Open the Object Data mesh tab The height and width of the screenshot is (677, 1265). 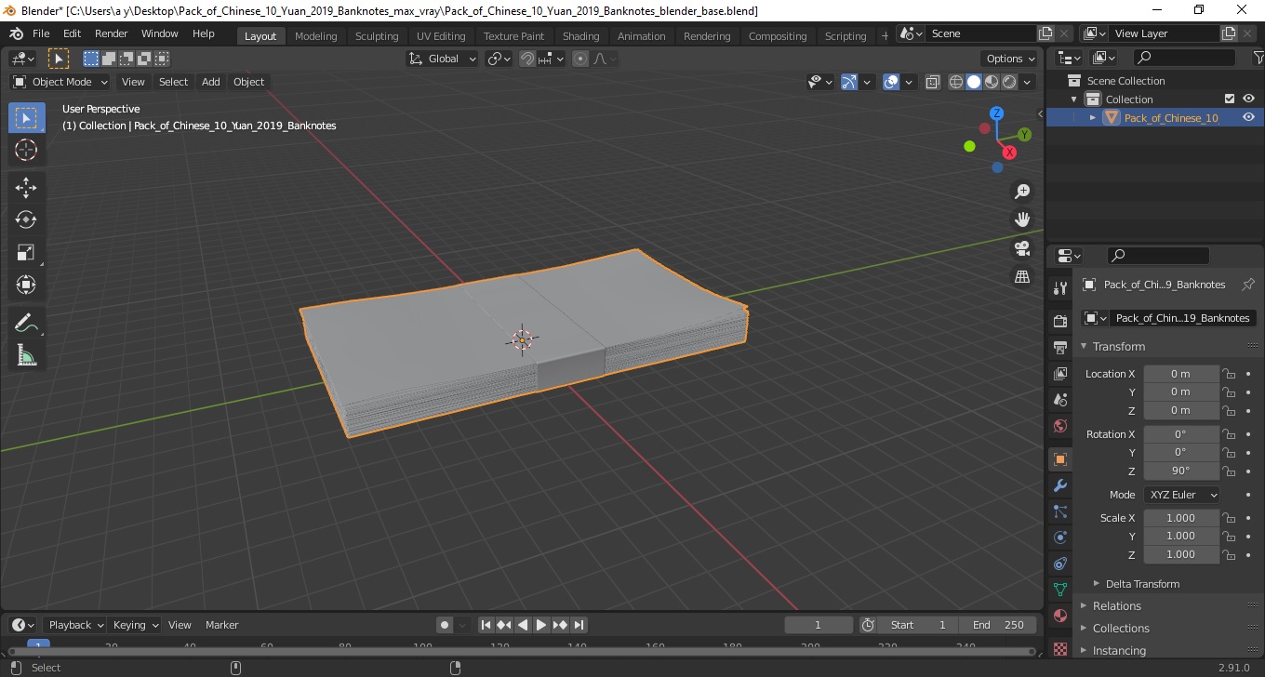[1060, 590]
